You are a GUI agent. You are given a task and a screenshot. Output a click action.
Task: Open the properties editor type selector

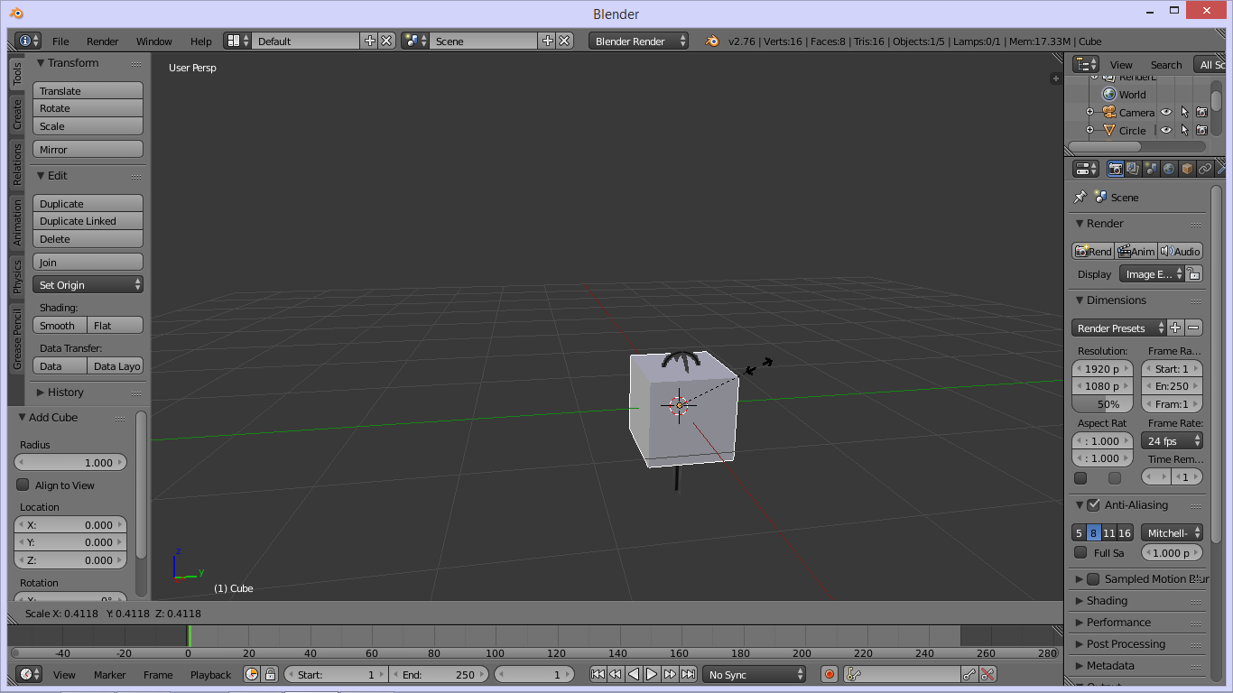(1086, 169)
